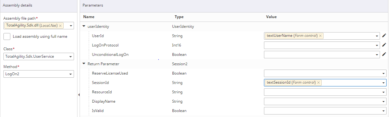Remove the textSessionId form control tag
This screenshot has width=390, height=117.
pos(319,83)
